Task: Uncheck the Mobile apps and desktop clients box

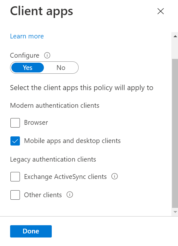Action: pos(15,141)
